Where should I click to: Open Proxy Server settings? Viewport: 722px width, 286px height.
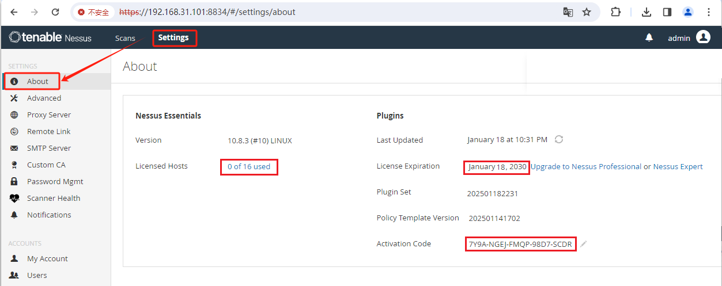pos(55,115)
